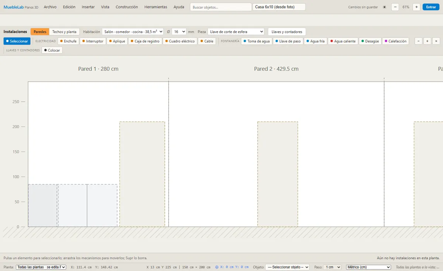Screen dimensions: 443x271
Task: Open the Insertar menu
Action: (88, 7)
